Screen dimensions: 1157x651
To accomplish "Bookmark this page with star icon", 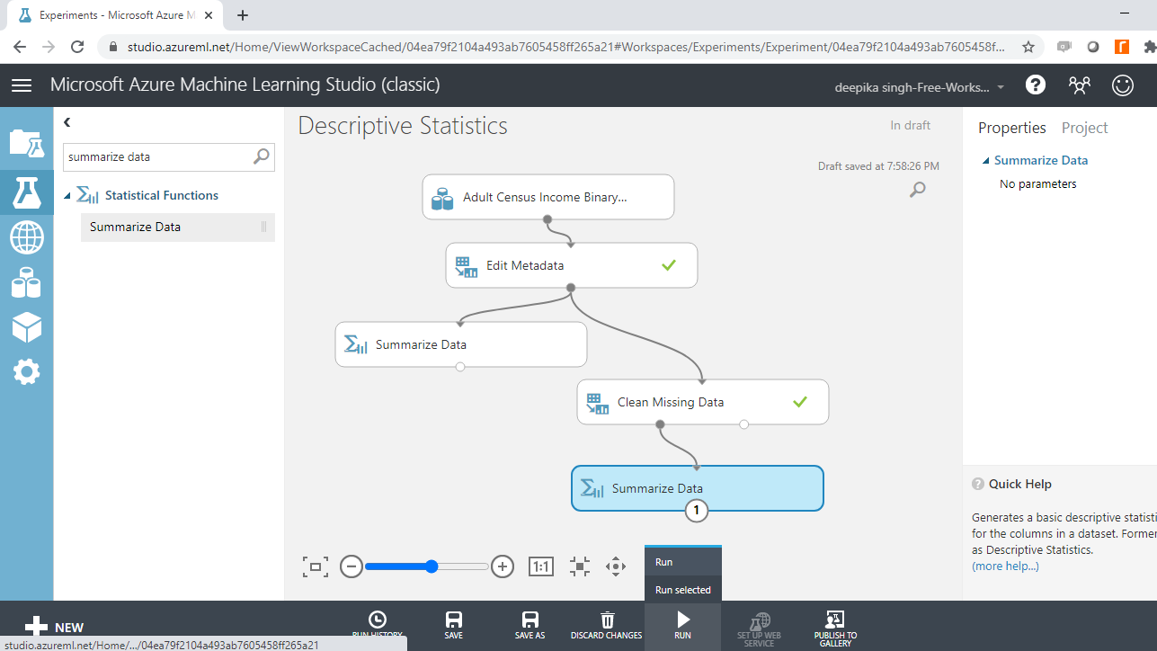I will pyautogui.click(x=1028, y=47).
